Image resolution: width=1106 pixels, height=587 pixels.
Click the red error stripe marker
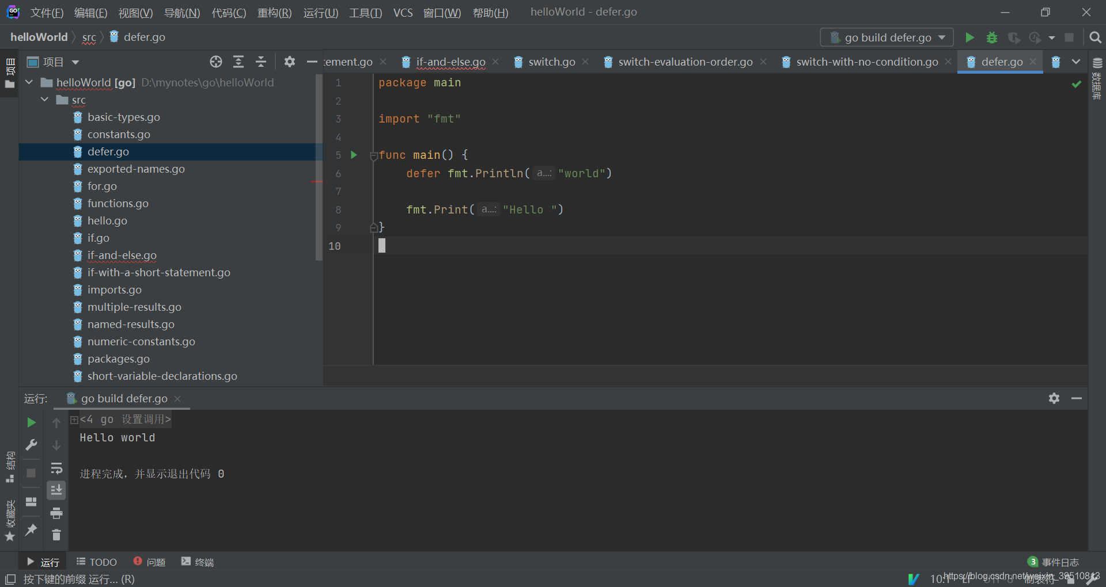point(316,181)
